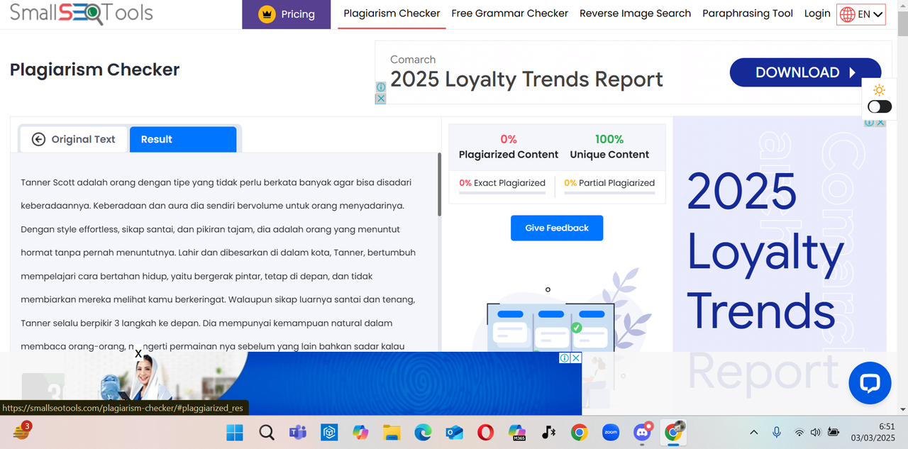Click the DOWNLOAD button in Comarch ad

point(805,72)
